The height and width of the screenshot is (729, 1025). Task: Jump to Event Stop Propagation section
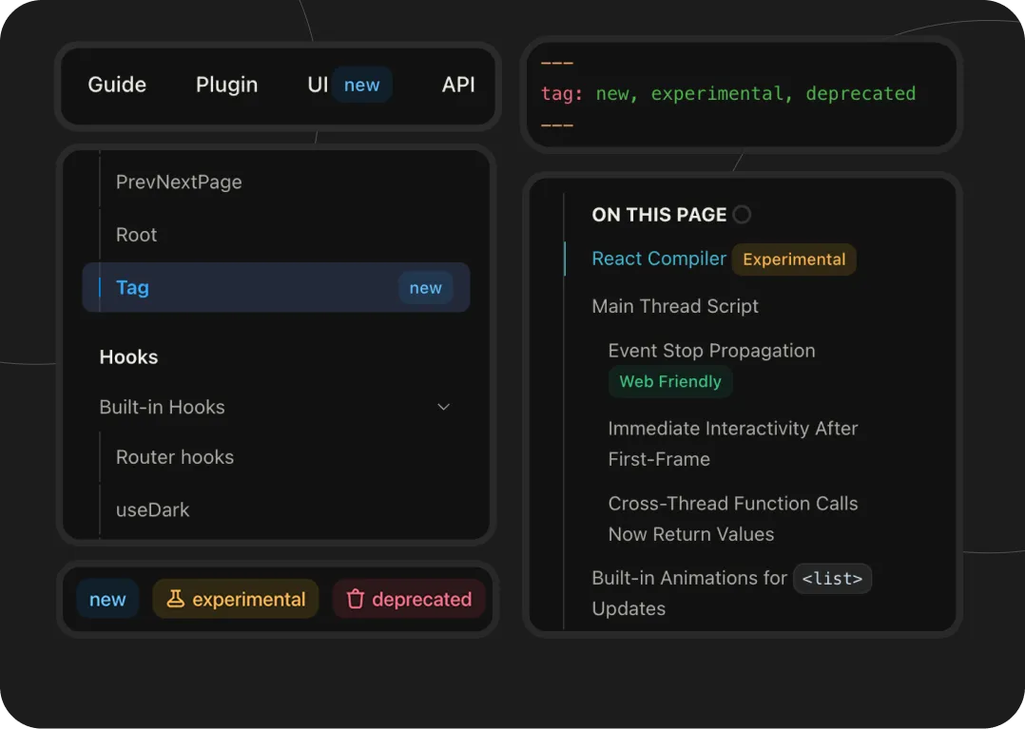tap(711, 351)
